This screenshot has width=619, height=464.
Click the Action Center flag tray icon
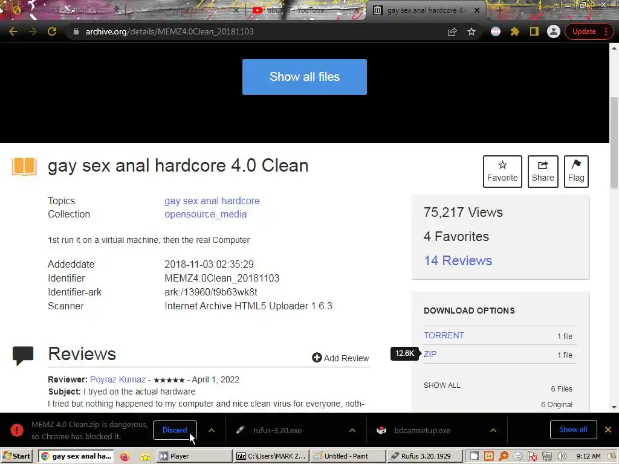click(532, 457)
